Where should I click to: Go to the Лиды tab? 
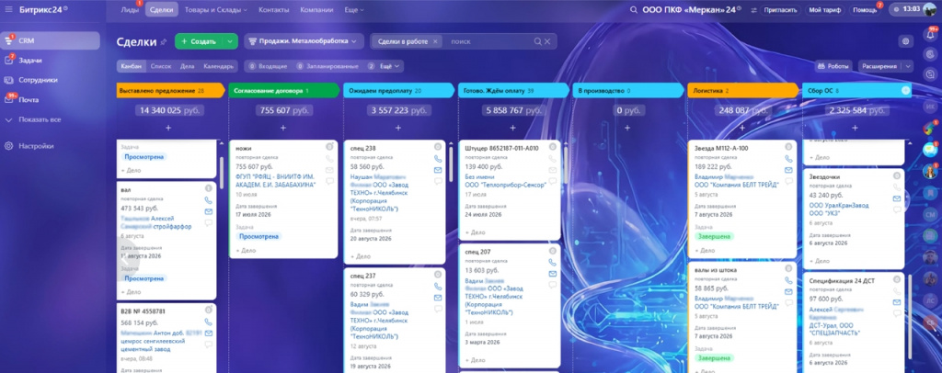(129, 9)
